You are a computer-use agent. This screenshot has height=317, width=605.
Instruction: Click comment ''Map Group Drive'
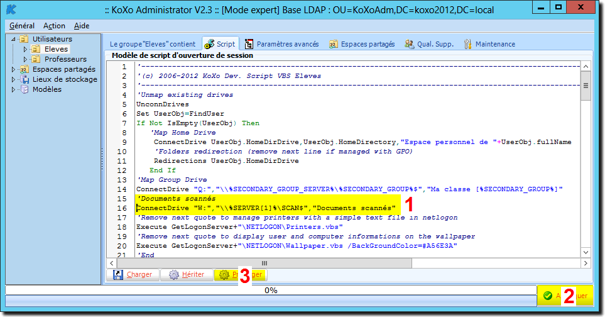[172, 179]
